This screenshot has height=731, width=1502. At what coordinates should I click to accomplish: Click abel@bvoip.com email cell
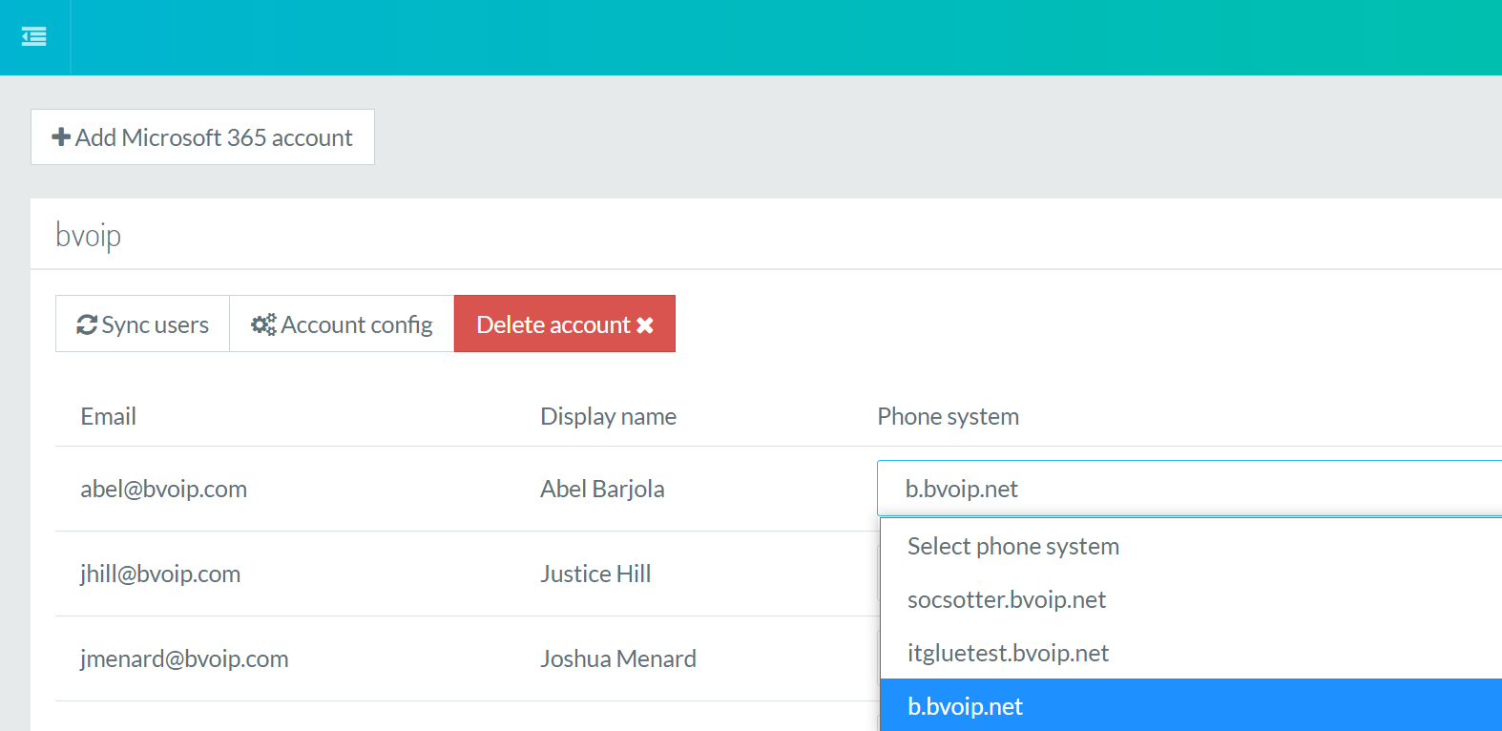(x=163, y=489)
